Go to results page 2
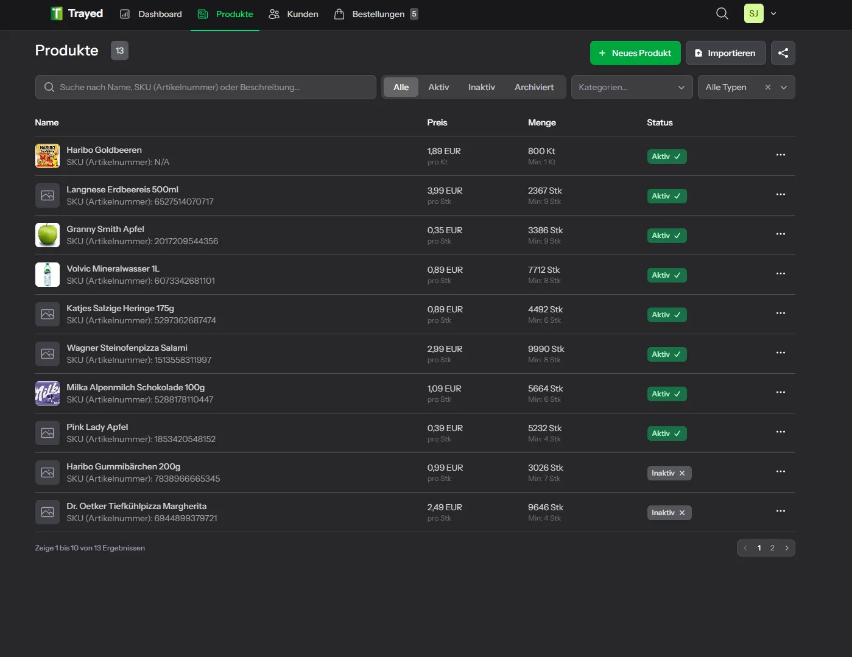 coord(772,547)
